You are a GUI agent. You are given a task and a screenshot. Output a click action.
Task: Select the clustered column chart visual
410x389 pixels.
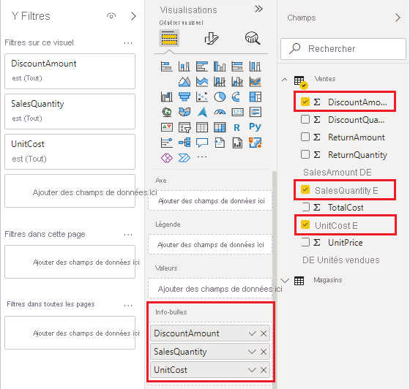[x=220, y=67]
